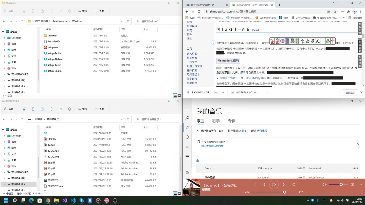Open My Music note icon in sidebar
The height and width of the screenshot is (205, 365).
pyautogui.click(x=187, y=128)
